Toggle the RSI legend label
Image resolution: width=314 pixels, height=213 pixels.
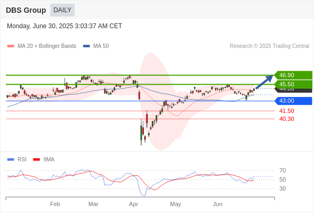[x=22, y=160]
